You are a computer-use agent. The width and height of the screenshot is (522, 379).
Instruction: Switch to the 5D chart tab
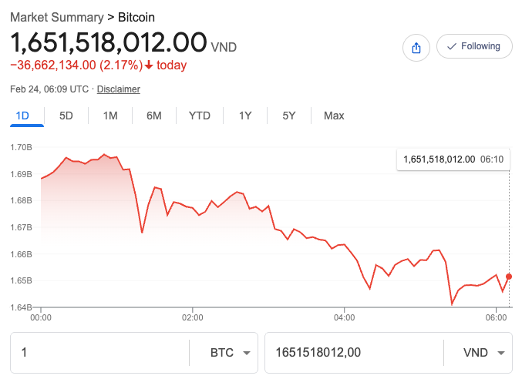(66, 116)
